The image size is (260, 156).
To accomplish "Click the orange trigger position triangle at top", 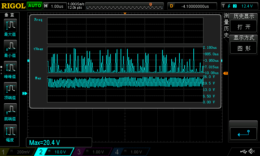I will tap(125, 13).
